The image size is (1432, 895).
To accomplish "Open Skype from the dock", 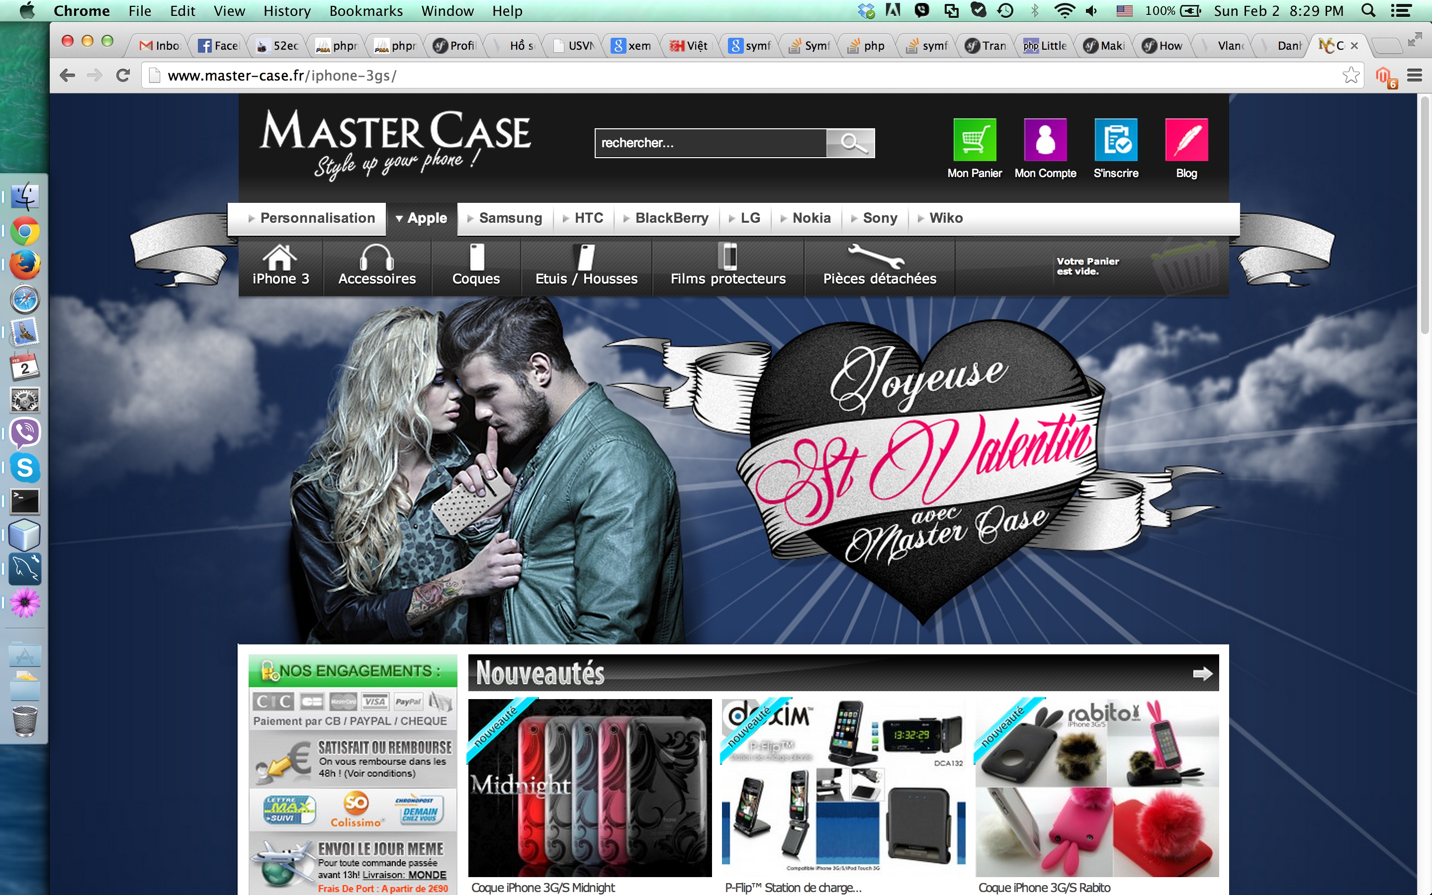I will coord(25,467).
